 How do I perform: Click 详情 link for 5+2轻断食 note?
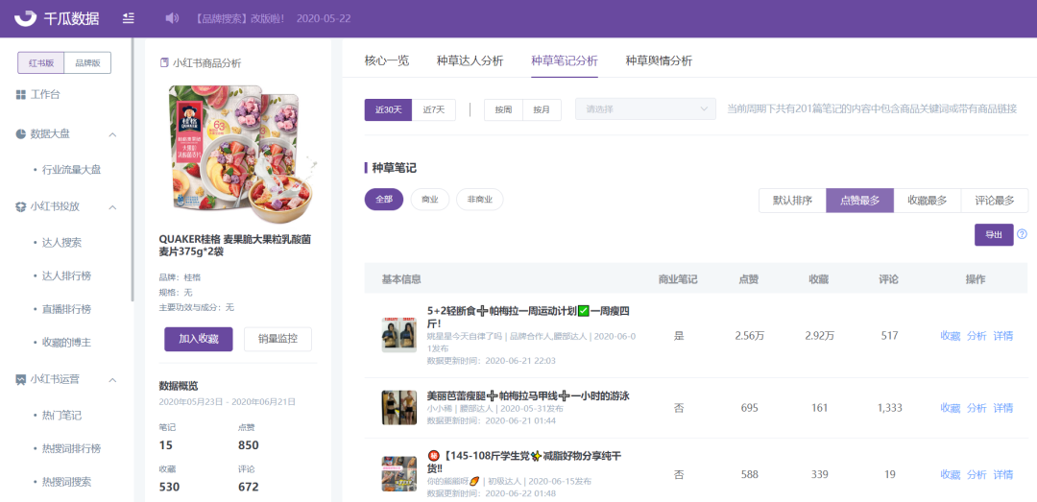point(1003,336)
